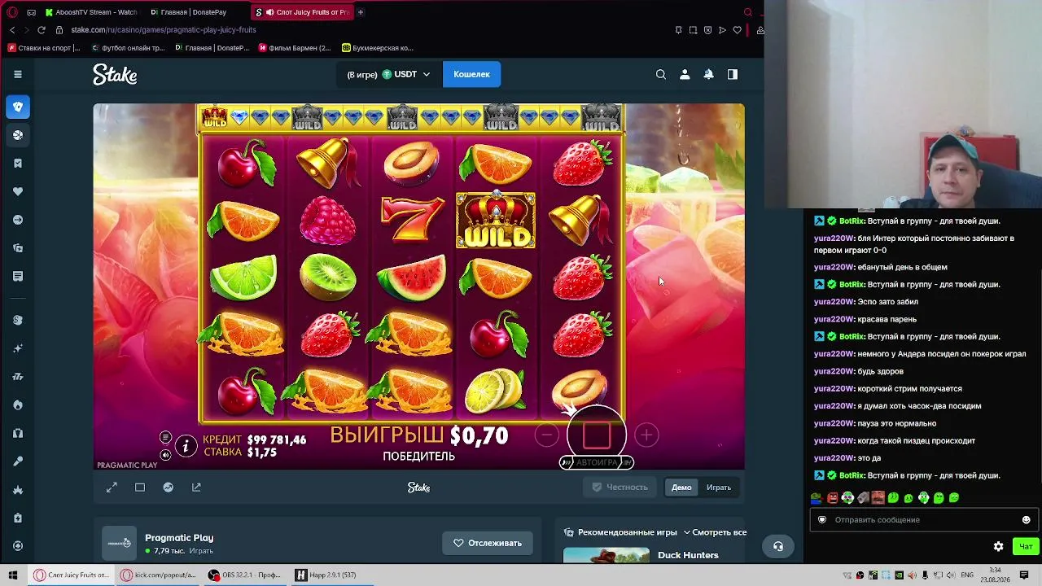Image resolution: width=1042 pixels, height=586 pixels.
Task: Open Футбол онлайн bookmark
Action: pyautogui.click(x=127, y=48)
